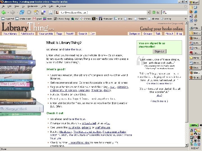Image resolution: width=202 pixels, height=151 pixels.
Task: Click the green Back arrow button
Action: click(4, 13)
